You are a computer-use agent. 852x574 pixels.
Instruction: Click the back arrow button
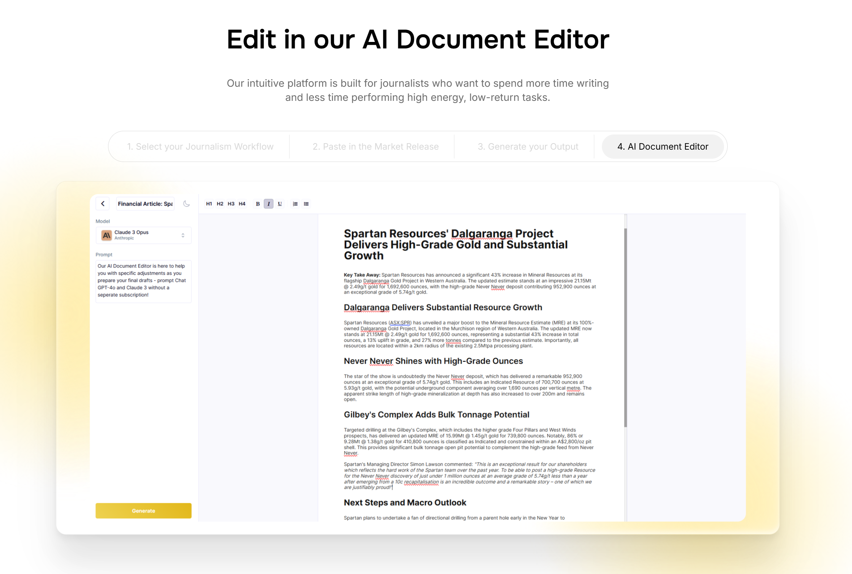pyautogui.click(x=103, y=204)
